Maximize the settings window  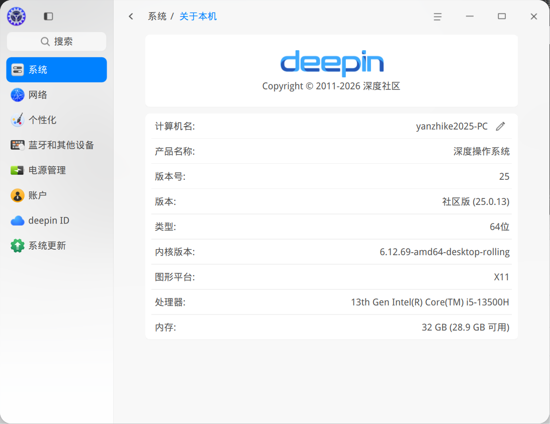(502, 17)
